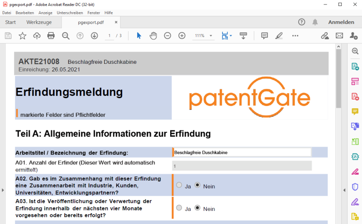This screenshot has height=224, width=362.
Task: Click the fit page width icon
Action: coord(224,36)
